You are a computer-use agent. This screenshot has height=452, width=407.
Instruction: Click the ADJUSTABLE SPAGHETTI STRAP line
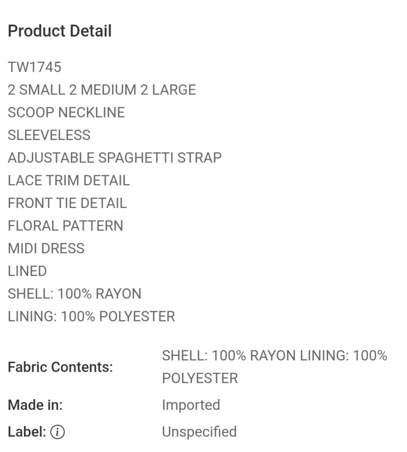[x=114, y=158]
